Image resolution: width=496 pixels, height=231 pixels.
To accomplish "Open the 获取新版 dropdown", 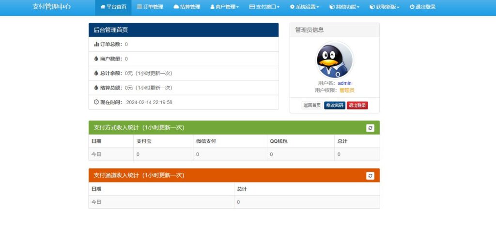I will [384, 7].
